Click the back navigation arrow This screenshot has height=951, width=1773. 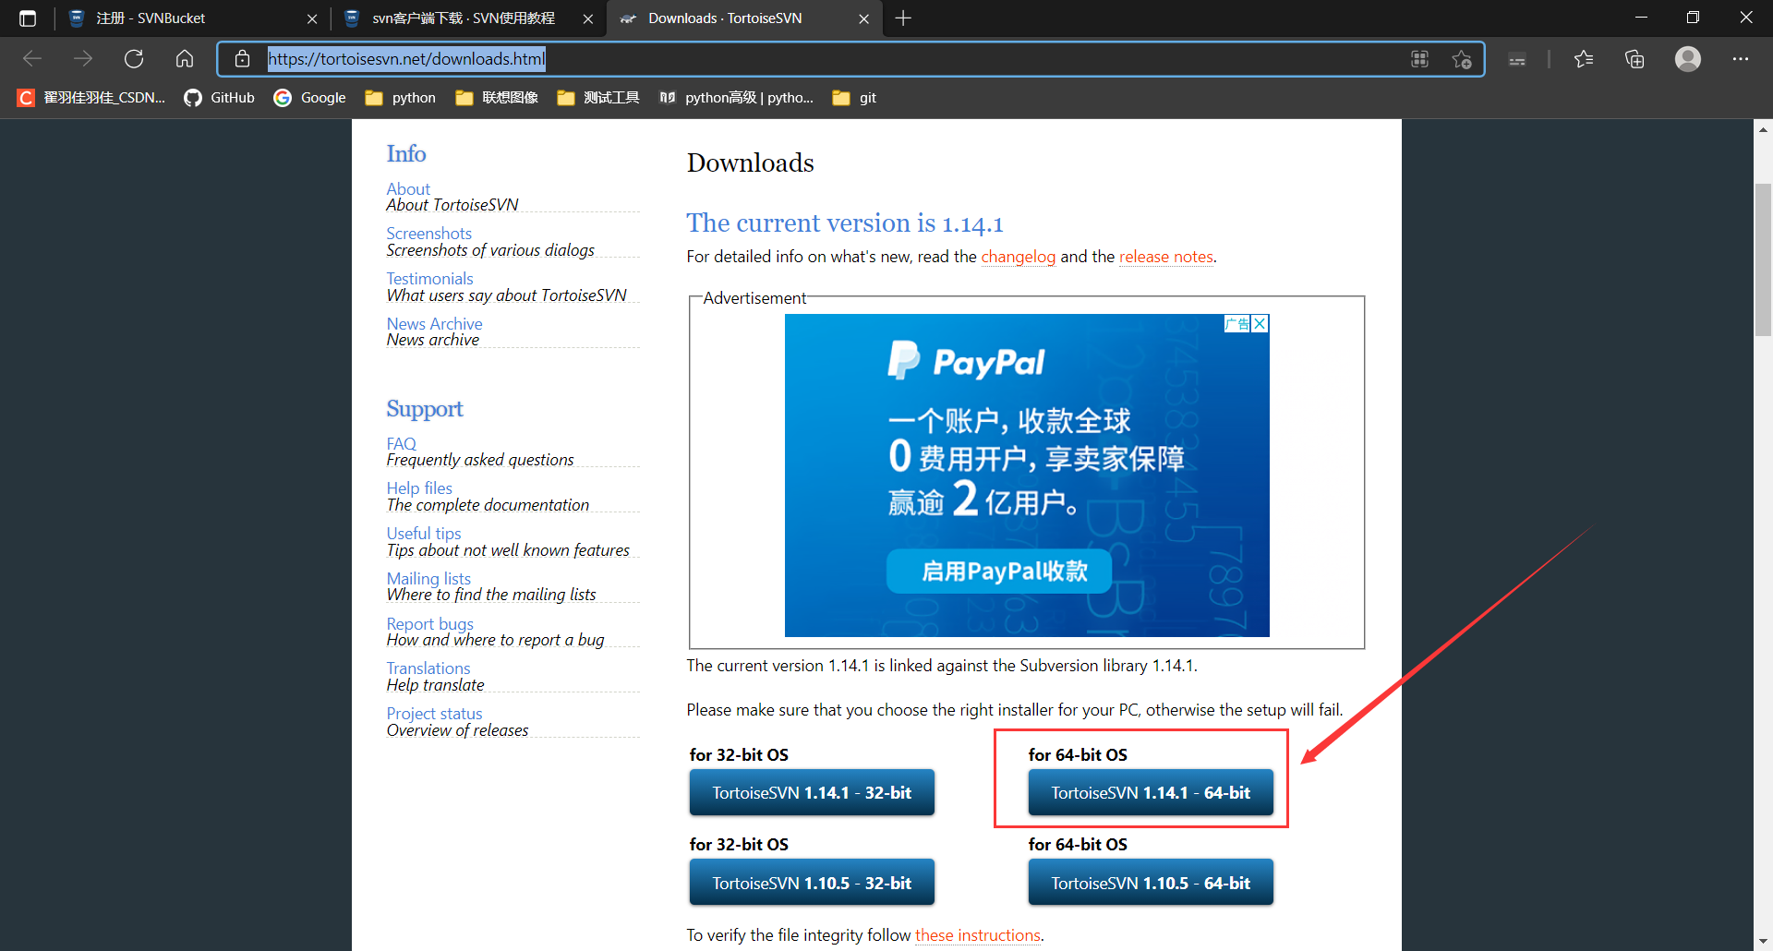click(32, 58)
